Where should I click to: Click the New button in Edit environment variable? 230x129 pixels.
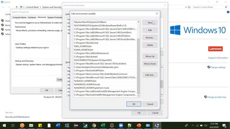point(150,23)
